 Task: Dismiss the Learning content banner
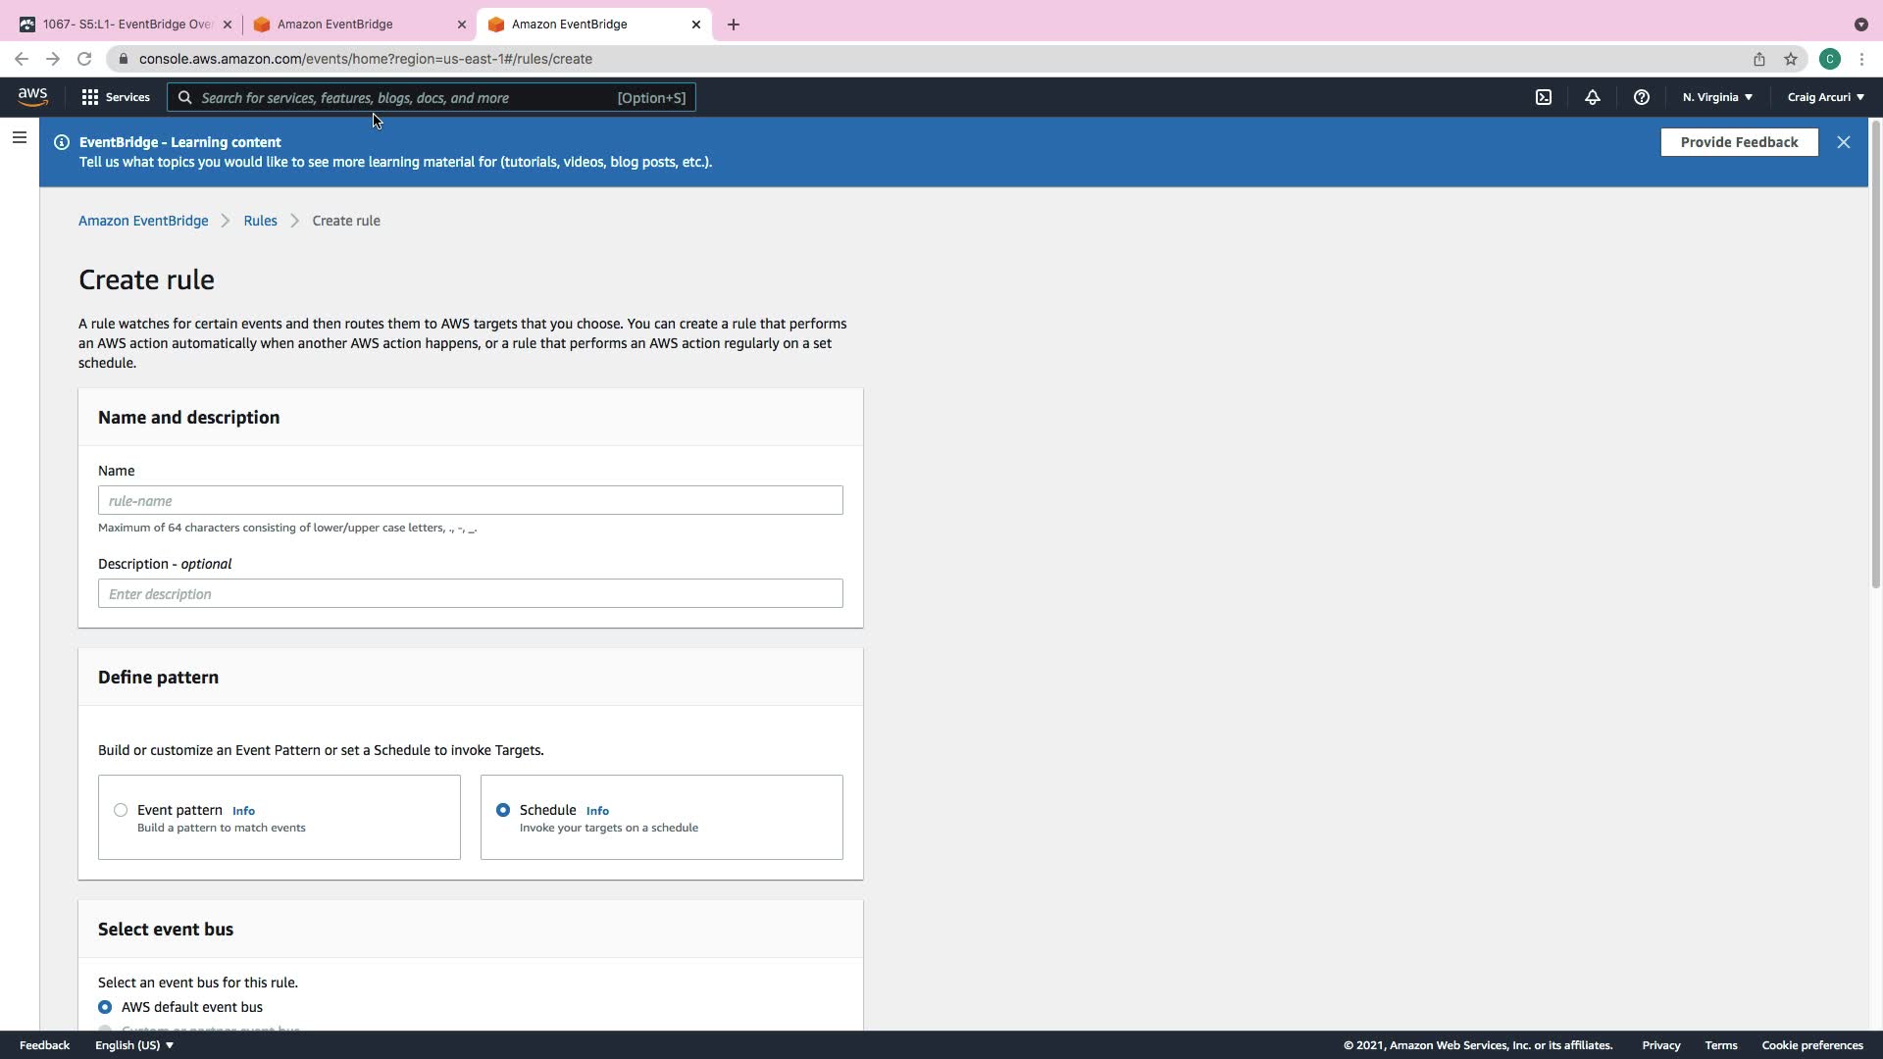1843,142
